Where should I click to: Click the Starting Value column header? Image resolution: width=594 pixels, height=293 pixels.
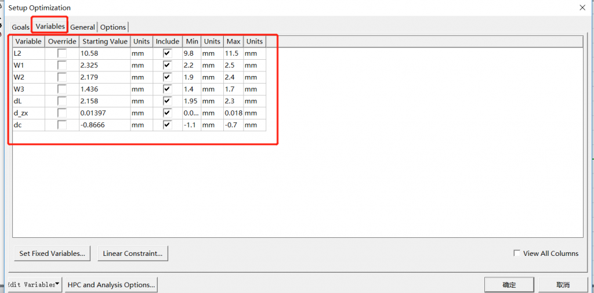pyautogui.click(x=104, y=42)
